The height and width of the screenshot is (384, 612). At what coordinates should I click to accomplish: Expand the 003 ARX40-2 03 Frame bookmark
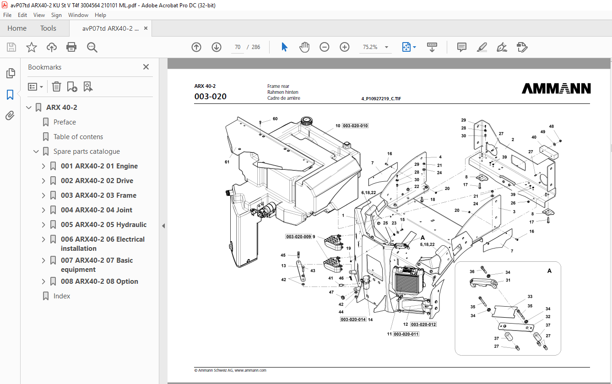(x=43, y=195)
